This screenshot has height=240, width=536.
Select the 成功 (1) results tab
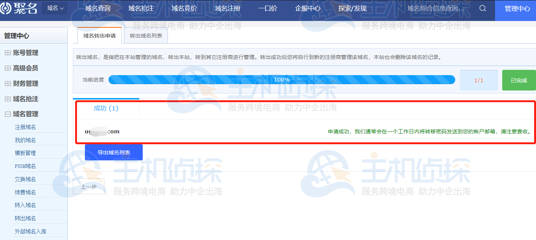(106, 108)
